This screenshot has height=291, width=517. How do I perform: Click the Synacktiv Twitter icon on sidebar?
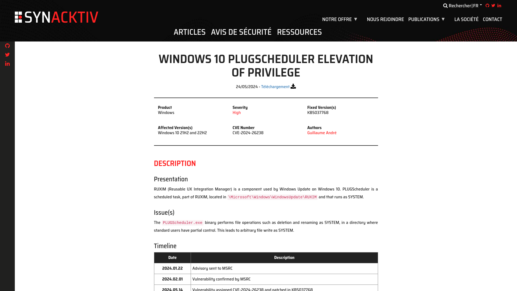[7, 55]
